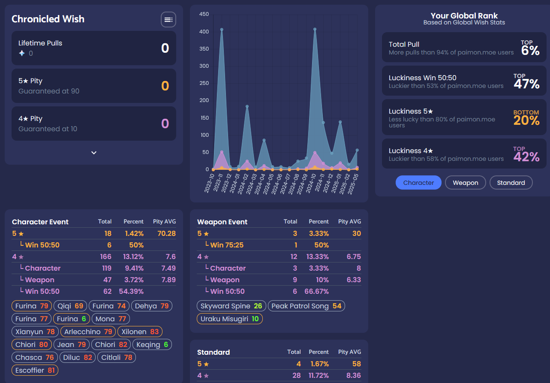Viewport: 550px width, 383px height.
Task: Click the Luckiness 5★ rank card
Action: [464, 118]
